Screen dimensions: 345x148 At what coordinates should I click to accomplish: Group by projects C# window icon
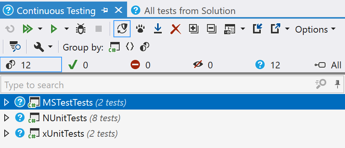pyautogui.click(x=114, y=47)
